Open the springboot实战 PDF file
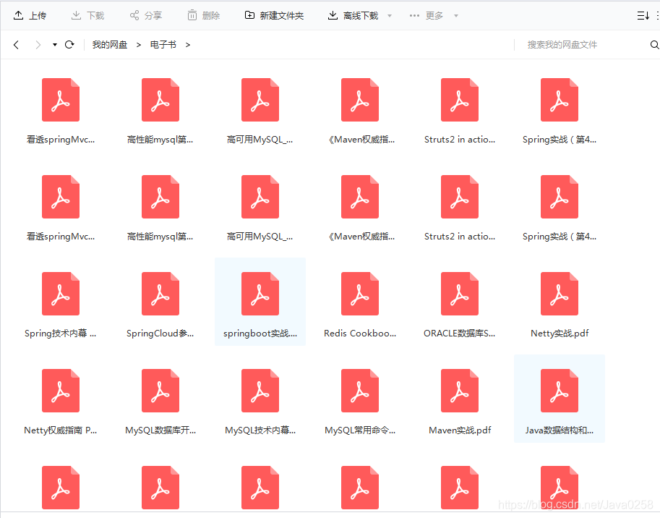 pos(260,302)
